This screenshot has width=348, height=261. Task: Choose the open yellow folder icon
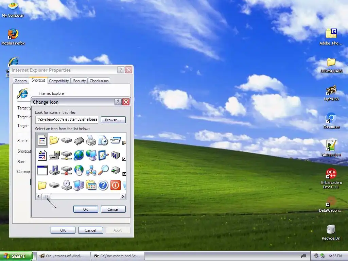[x=54, y=140]
